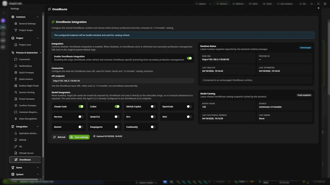
Task: Enable the GitHub Copilot toggle
Action: (153, 106)
